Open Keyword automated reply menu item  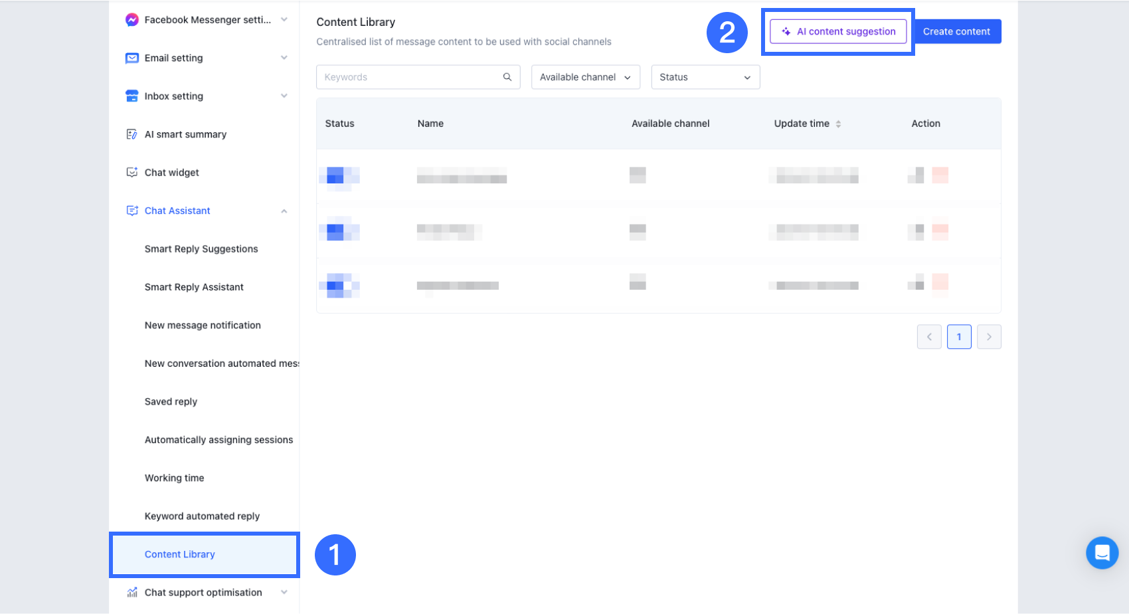pos(202,516)
